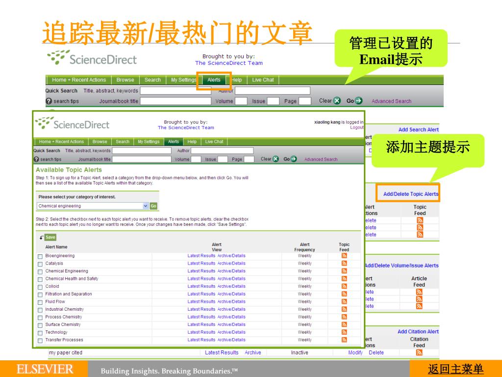This screenshot has width=502, height=377.
Task: Open Transfer Processes RSS feed icon
Action: 344,340
